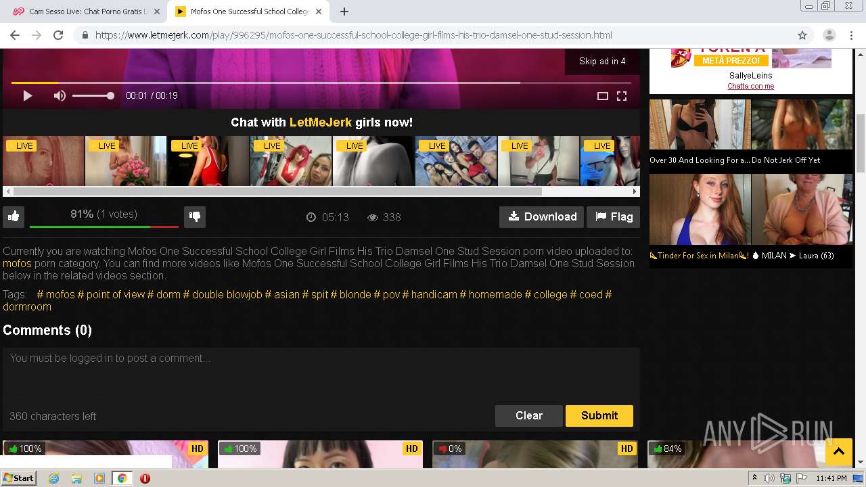
Task: Open the '# blonde' tag
Action: point(350,295)
